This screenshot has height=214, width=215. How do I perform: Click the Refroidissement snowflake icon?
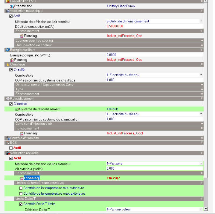pyautogui.click(x=8, y=99)
